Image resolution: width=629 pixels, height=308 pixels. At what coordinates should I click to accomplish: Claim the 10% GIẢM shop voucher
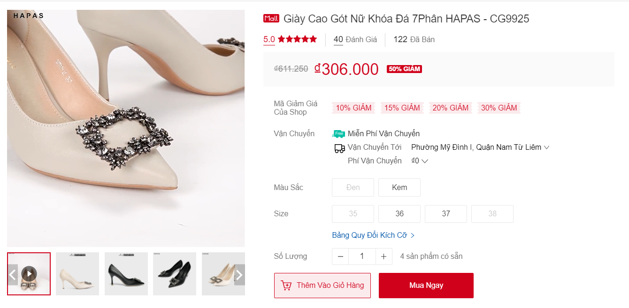point(353,108)
